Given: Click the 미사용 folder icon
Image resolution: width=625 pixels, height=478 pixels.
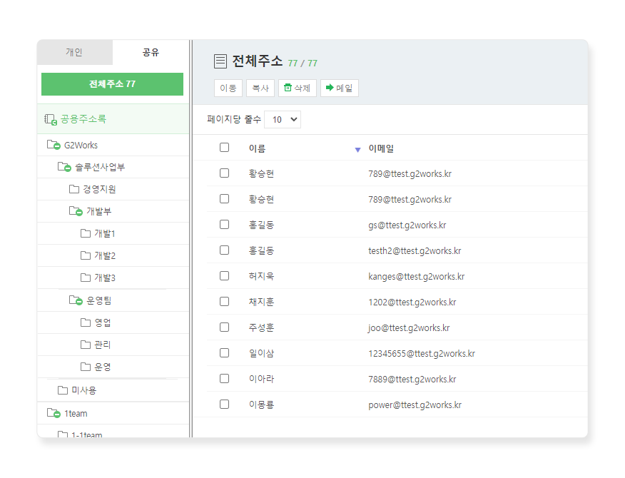Looking at the screenshot, I should pyautogui.click(x=63, y=390).
